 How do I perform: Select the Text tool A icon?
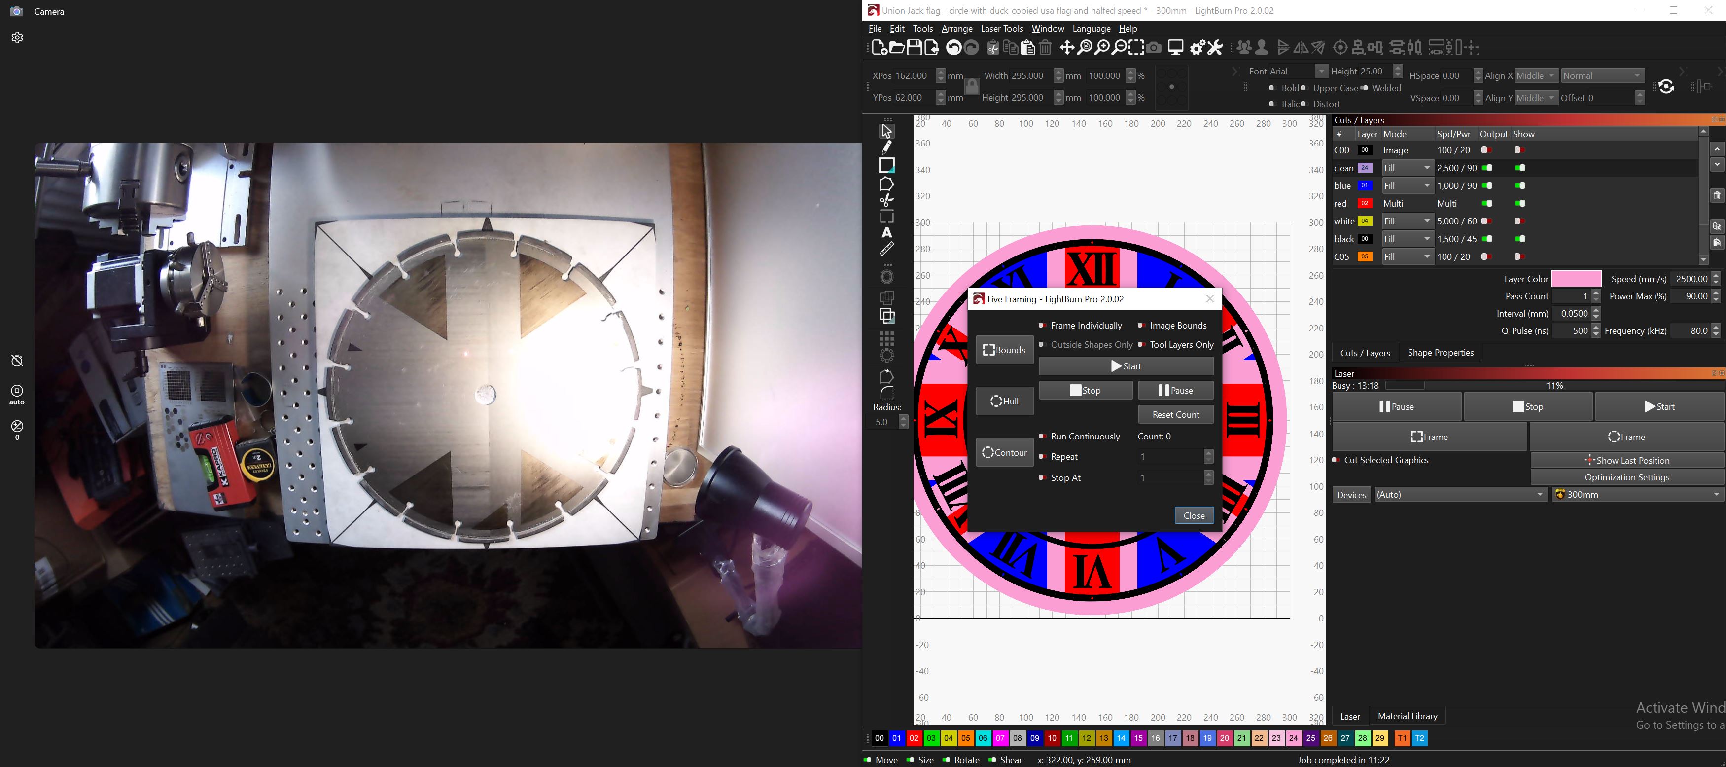point(887,233)
